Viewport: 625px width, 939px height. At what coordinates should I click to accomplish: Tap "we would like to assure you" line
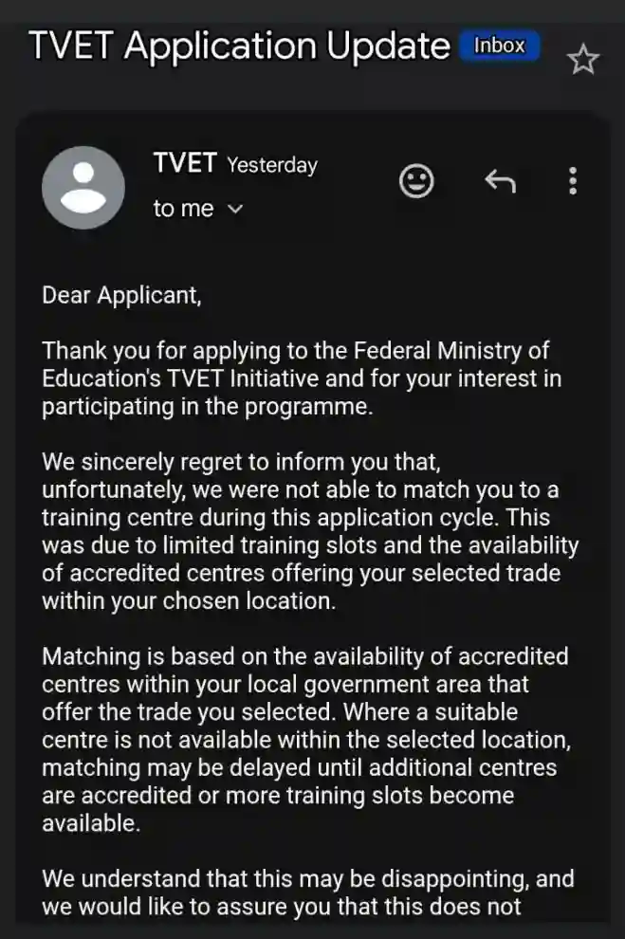pyautogui.click(x=281, y=906)
